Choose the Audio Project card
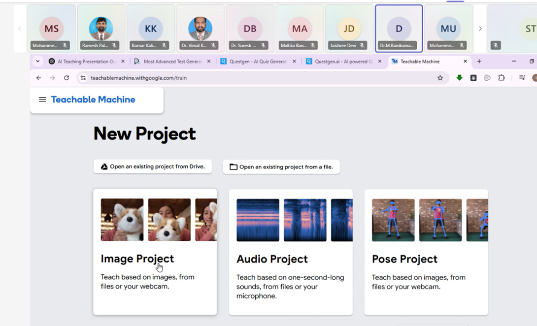This screenshot has height=326, width=537. click(290, 252)
